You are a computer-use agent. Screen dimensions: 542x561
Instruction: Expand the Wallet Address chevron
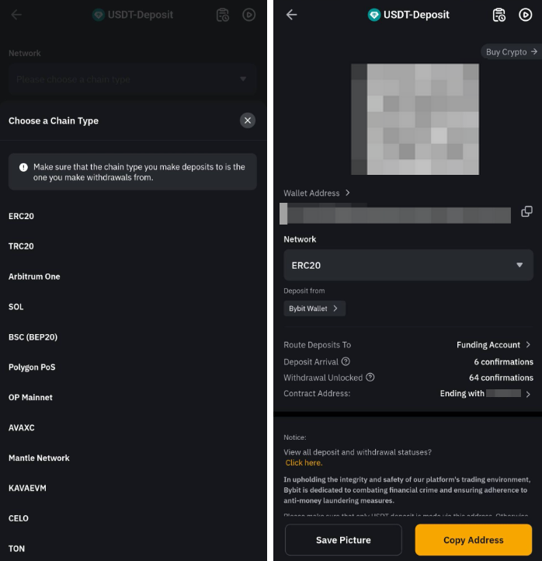[x=348, y=193]
